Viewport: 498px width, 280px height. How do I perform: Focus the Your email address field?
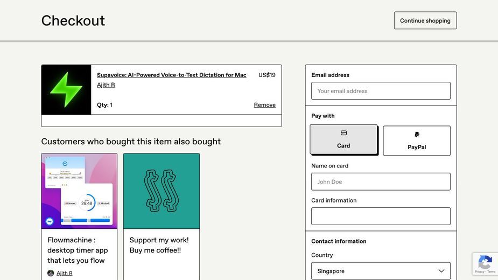pyautogui.click(x=381, y=91)
